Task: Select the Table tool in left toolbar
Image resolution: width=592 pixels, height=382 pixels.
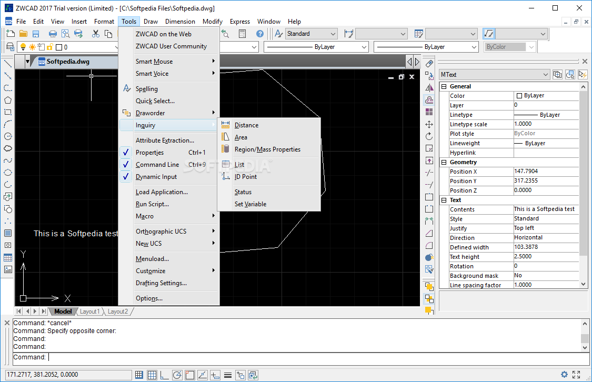Action: (x=7, y=257)
